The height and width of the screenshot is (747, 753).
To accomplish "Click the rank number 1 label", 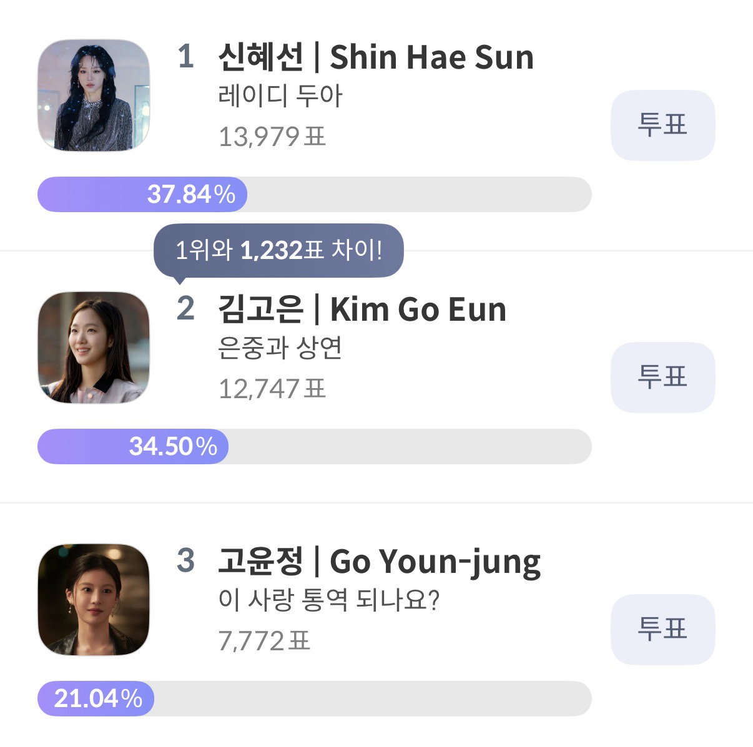I will coord(185,57).
